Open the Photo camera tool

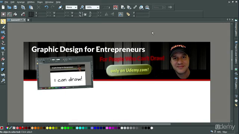pyautogui.click(x=3, y=32)
